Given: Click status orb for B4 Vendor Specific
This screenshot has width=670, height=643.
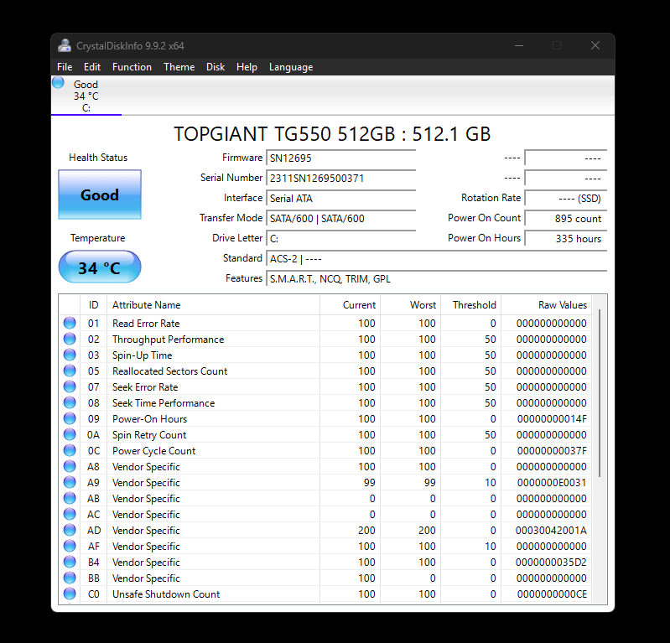Looking at the screenshot, I should tap(70, 562).
